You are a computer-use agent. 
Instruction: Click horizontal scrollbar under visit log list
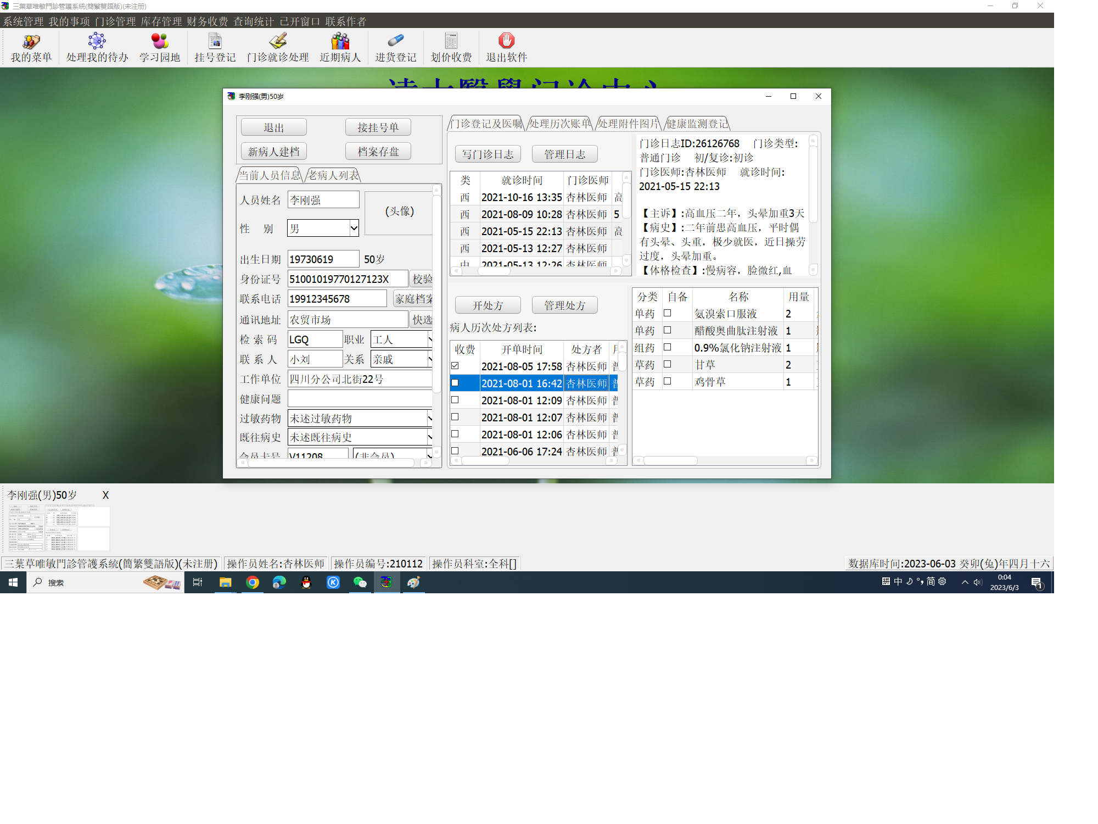[x=536, y=271]
